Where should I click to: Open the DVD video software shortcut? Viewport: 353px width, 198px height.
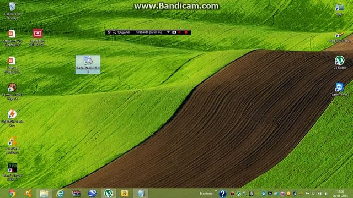coord(12,172)
